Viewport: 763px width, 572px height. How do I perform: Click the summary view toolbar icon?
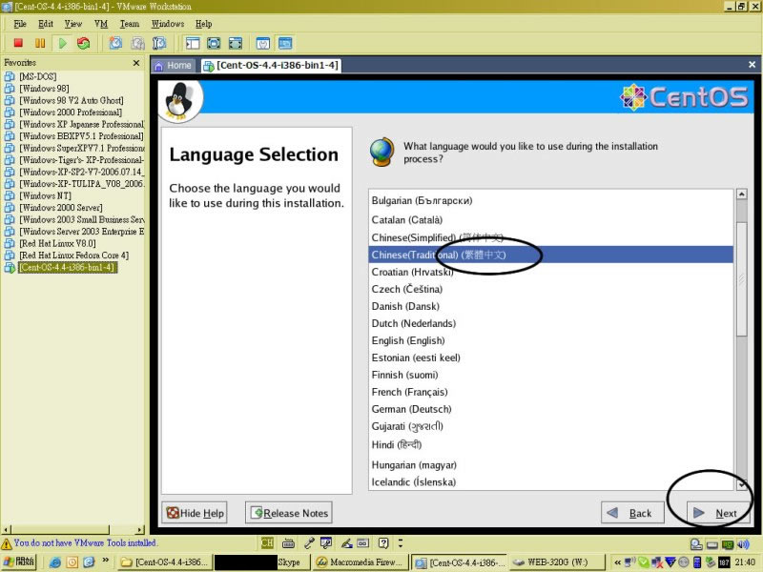[x=263, y=43]
